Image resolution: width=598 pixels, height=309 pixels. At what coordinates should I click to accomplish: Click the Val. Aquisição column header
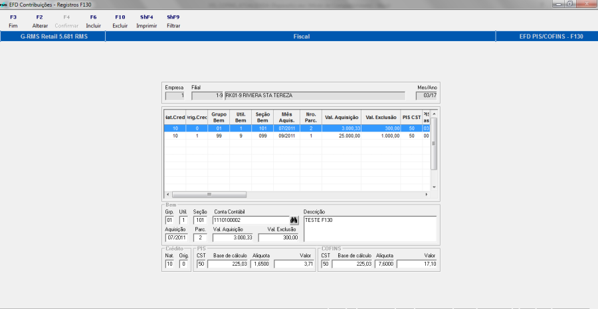click(x=342, y=118)
